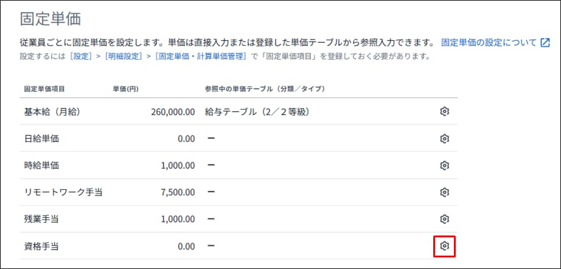Open the ［固定単価・計算単価管理］ link
The width and height of the screenshot is (561, 269).
(x=201, y=57)
